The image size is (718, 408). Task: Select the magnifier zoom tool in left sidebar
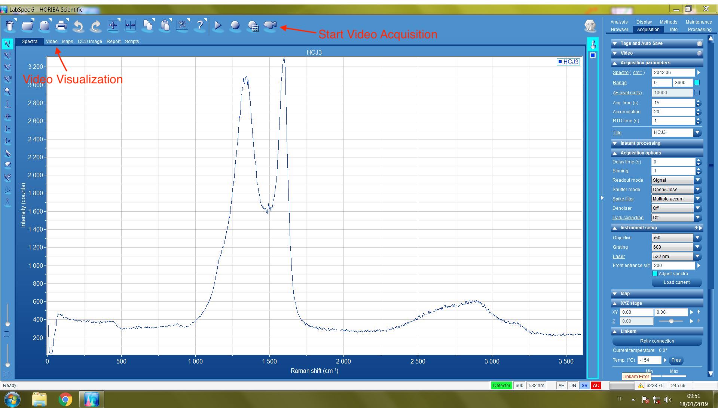tap(7, 92)
